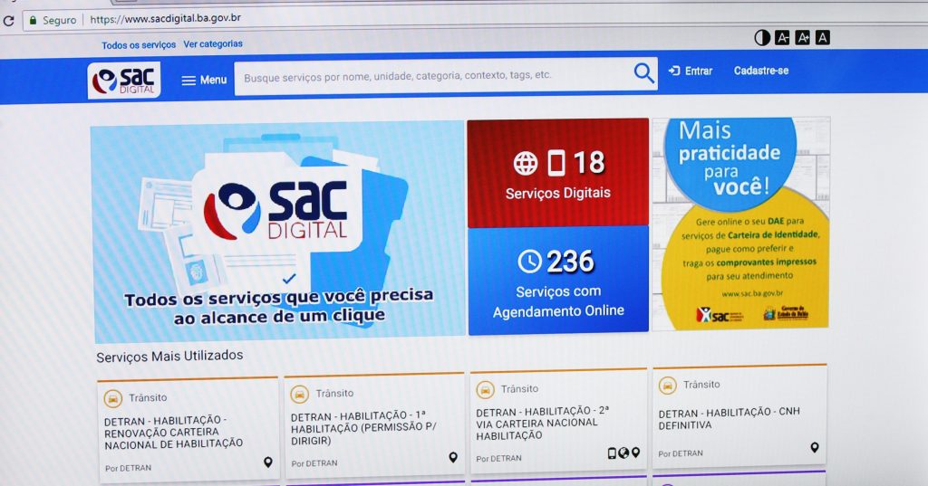The image size is (928, 486).
Task: Open the Cadastre-se registration link
Action: (x=761, y=71)
